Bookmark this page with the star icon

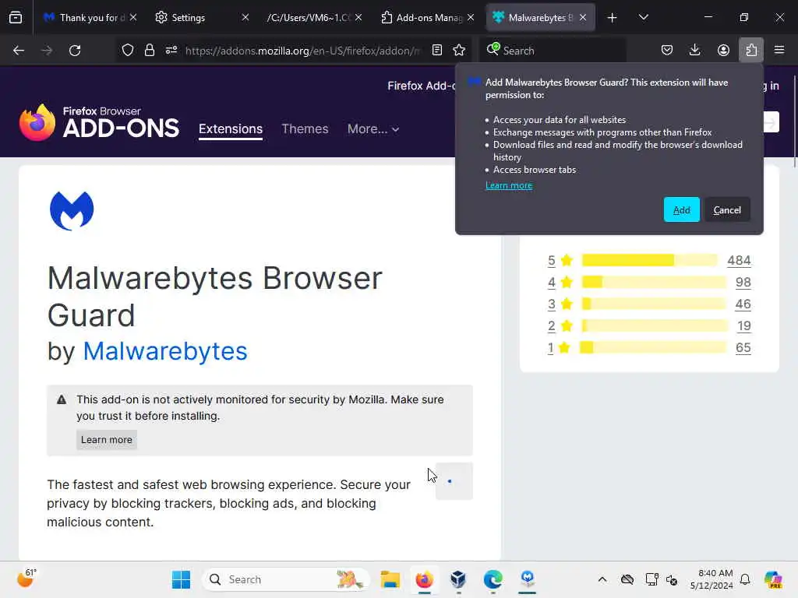coord(459,51)
